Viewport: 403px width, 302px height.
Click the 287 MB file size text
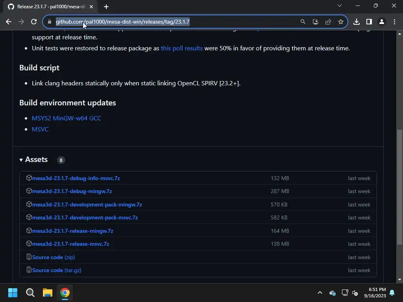pos(280,192)
